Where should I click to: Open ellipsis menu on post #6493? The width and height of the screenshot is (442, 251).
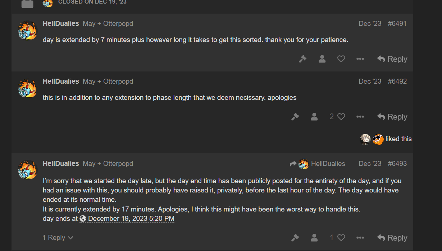360,238
